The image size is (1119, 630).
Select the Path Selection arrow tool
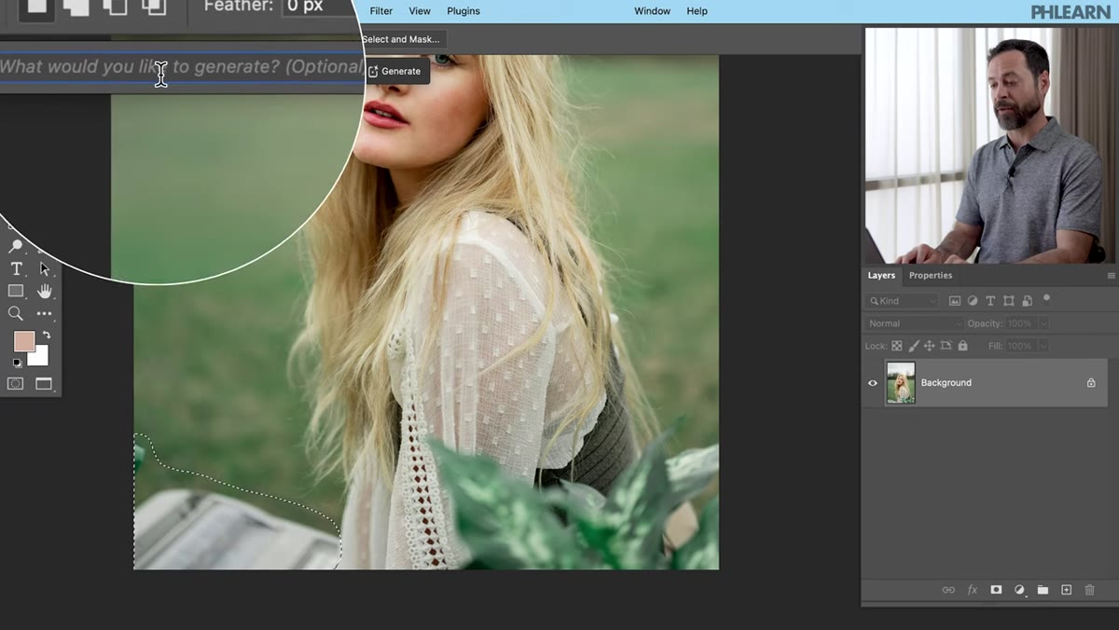(44, 269)
